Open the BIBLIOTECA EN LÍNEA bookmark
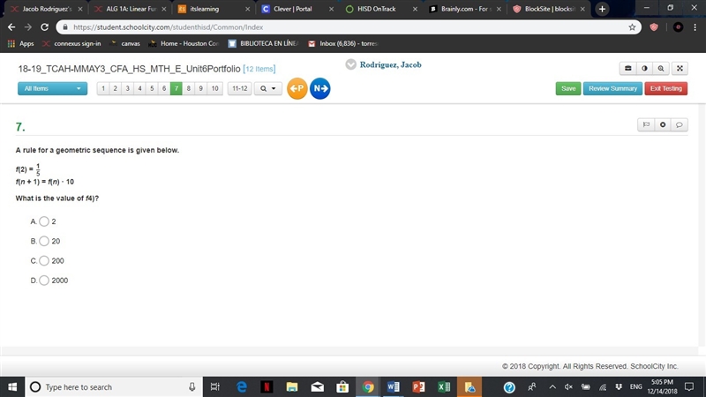Screen dimensions: 706x397 point(263,43)
